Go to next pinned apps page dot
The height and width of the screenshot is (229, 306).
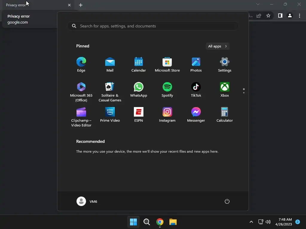point(244,93)
